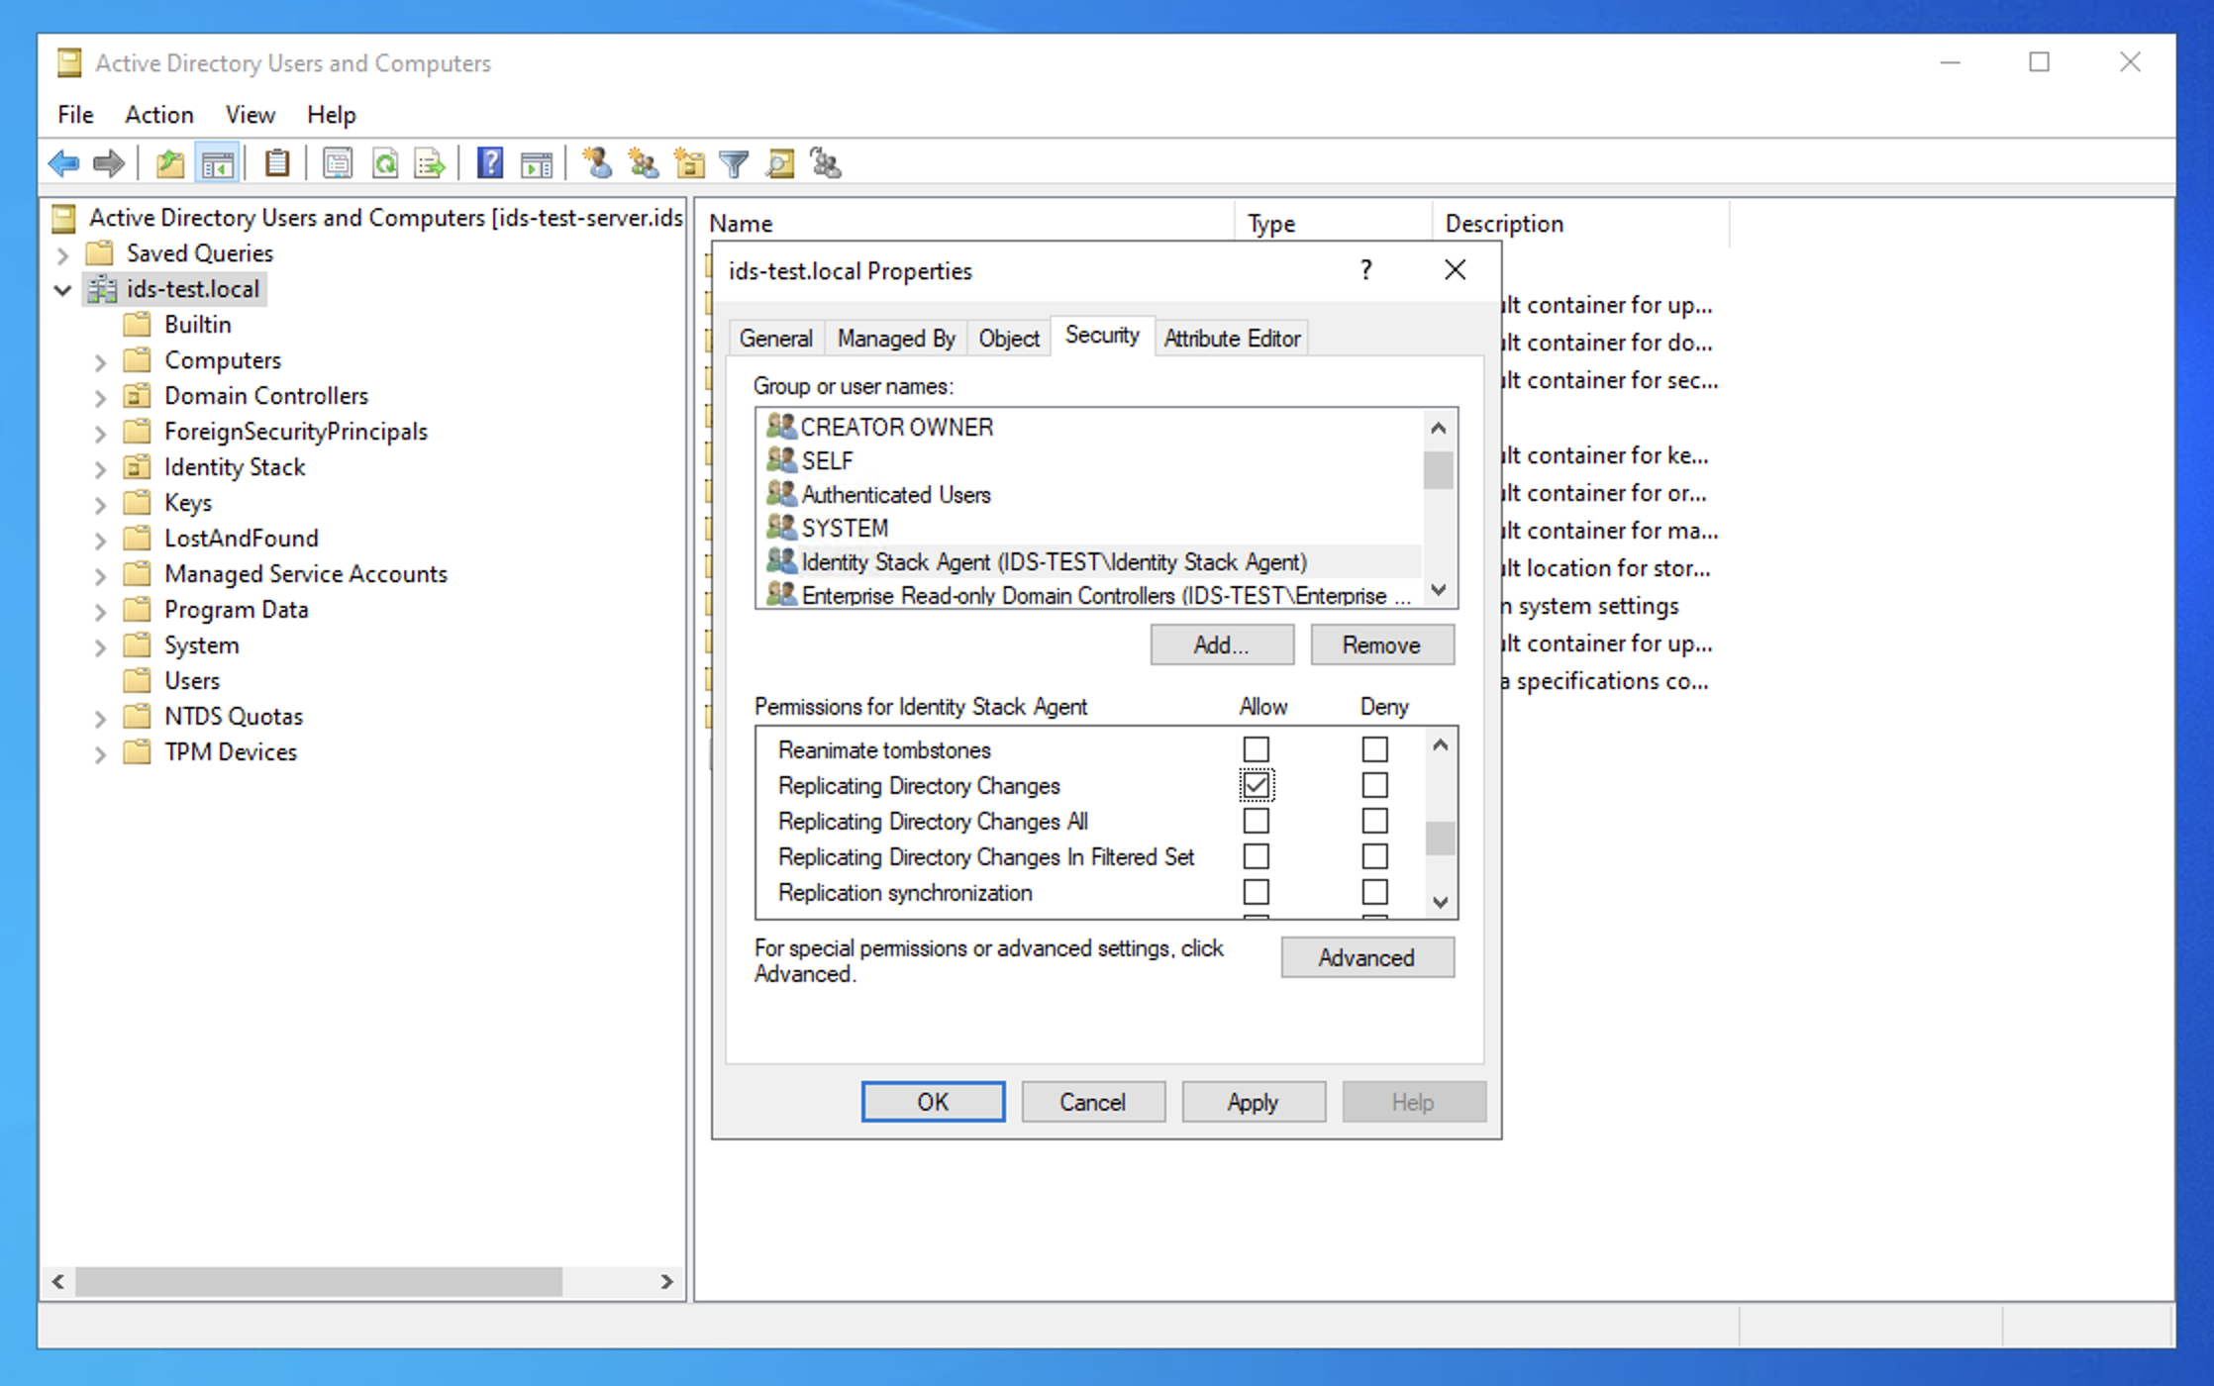Viewport: 2214px width, 1386px height.
Task: Check Deny for Reanimate tombstones
Action: coord(1374,749)
